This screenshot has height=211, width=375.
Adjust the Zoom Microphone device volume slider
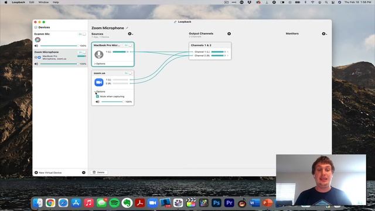pyautogui.click(x=59, y=64)
